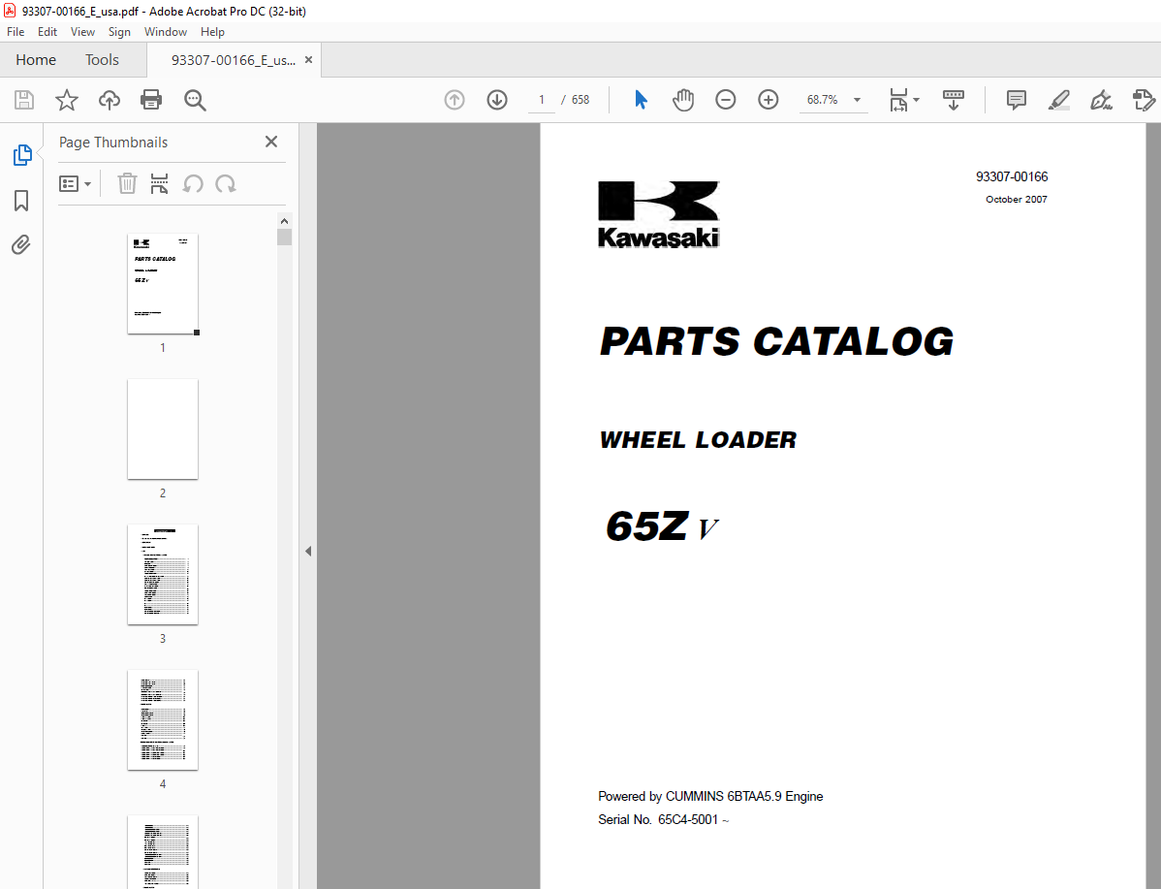The width and height of the screenshot is (1161, 889).
Task: Add a sticky note comment
Action: pos(1016,100)
